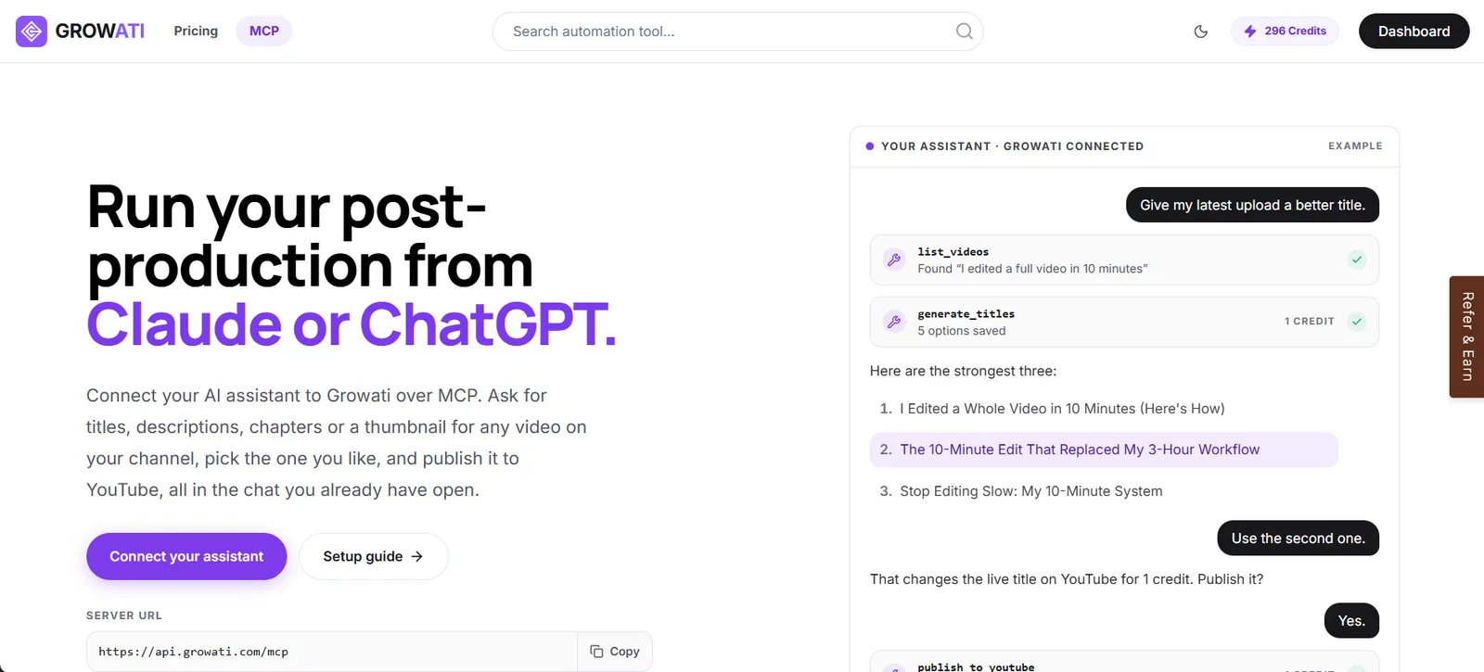This screenshot has height=672, width=1484.
Task: Open the Pricing page
Action: 196,32
